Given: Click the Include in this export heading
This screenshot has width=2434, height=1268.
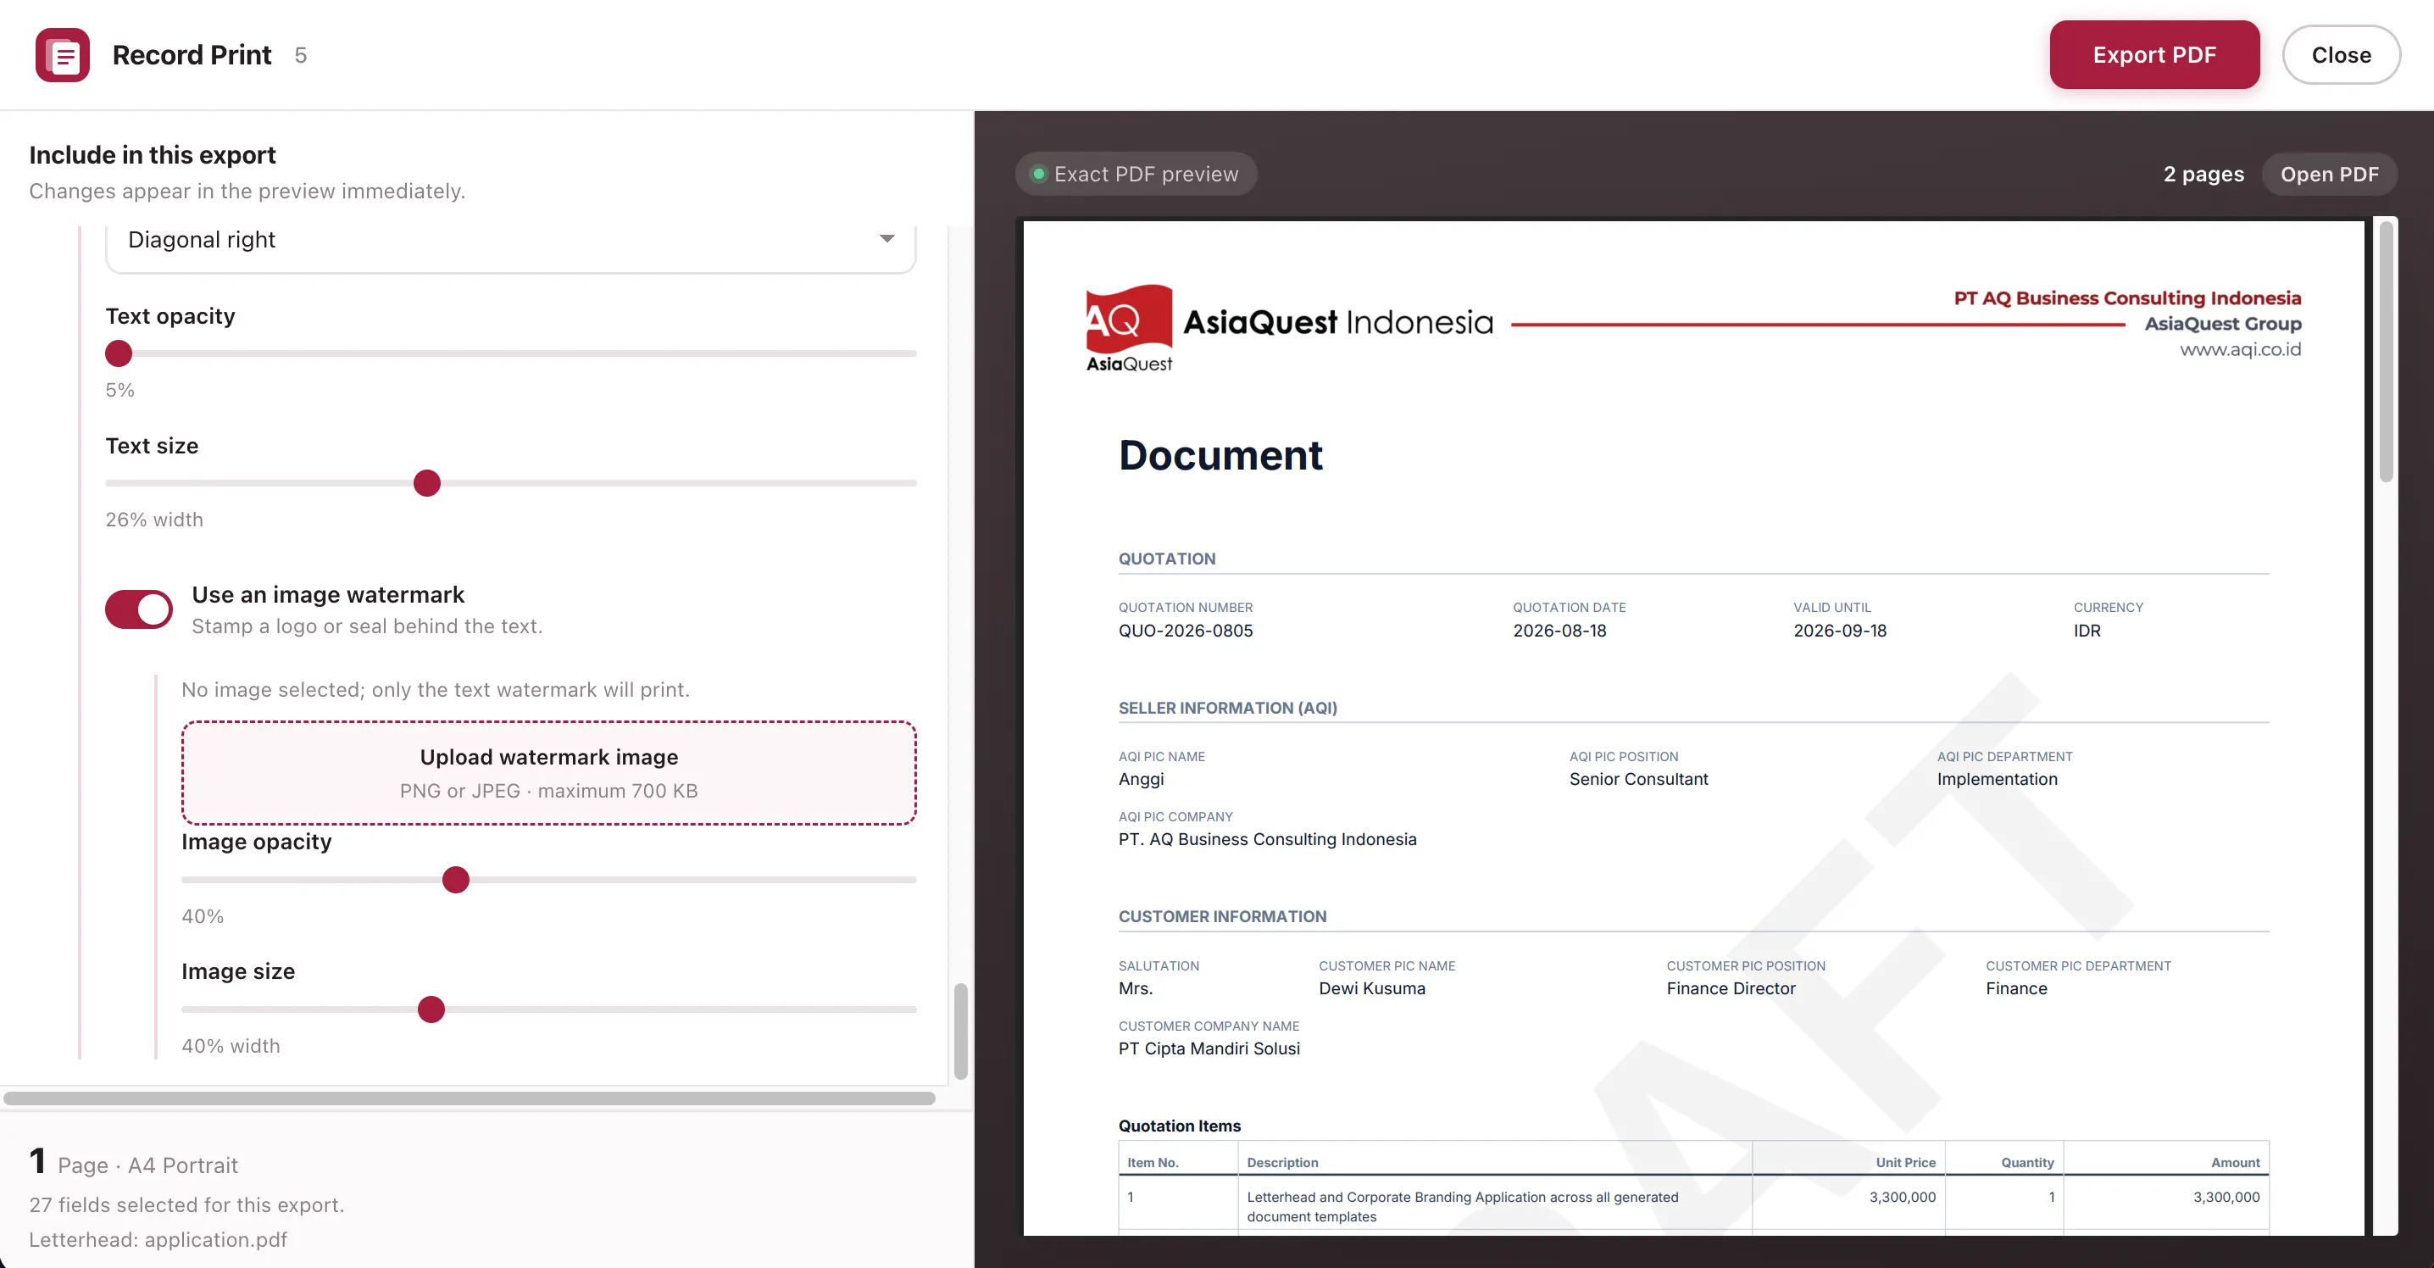Looking at the screenshot, I should coord(153,155).
